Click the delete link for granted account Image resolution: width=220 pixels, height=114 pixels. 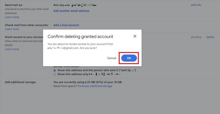point(210,37)
